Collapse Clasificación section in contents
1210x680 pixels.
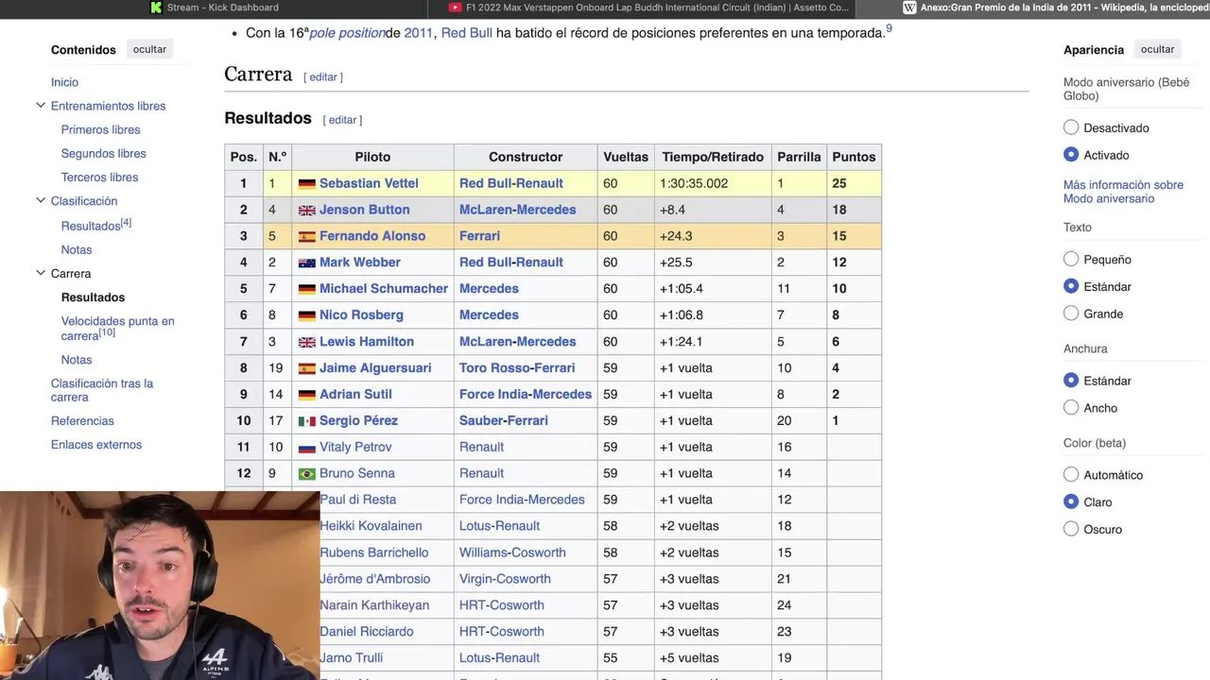click(x=41, y=200)
